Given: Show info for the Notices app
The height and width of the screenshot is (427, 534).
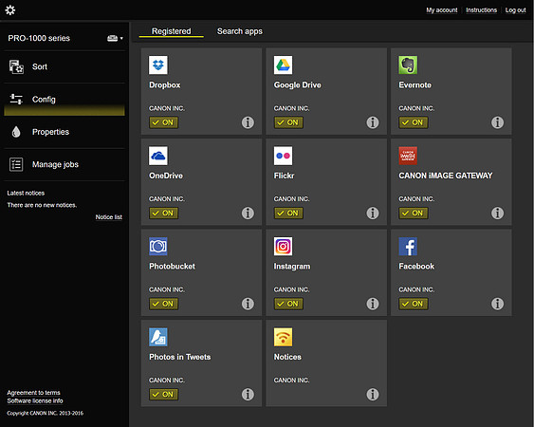Looking at the screenshot, I should [373, 395].
